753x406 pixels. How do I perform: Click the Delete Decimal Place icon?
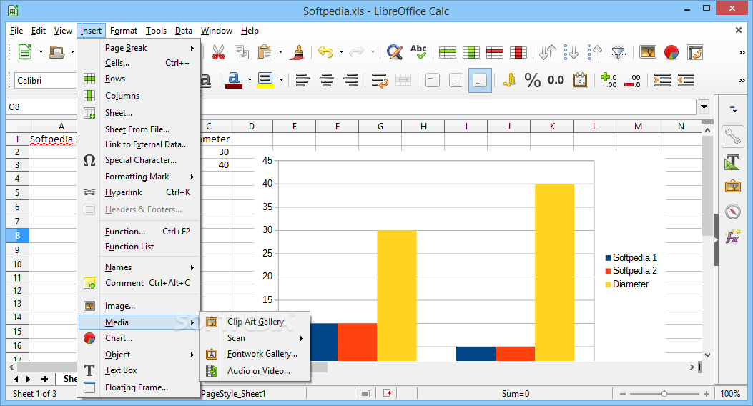(632, 80)
